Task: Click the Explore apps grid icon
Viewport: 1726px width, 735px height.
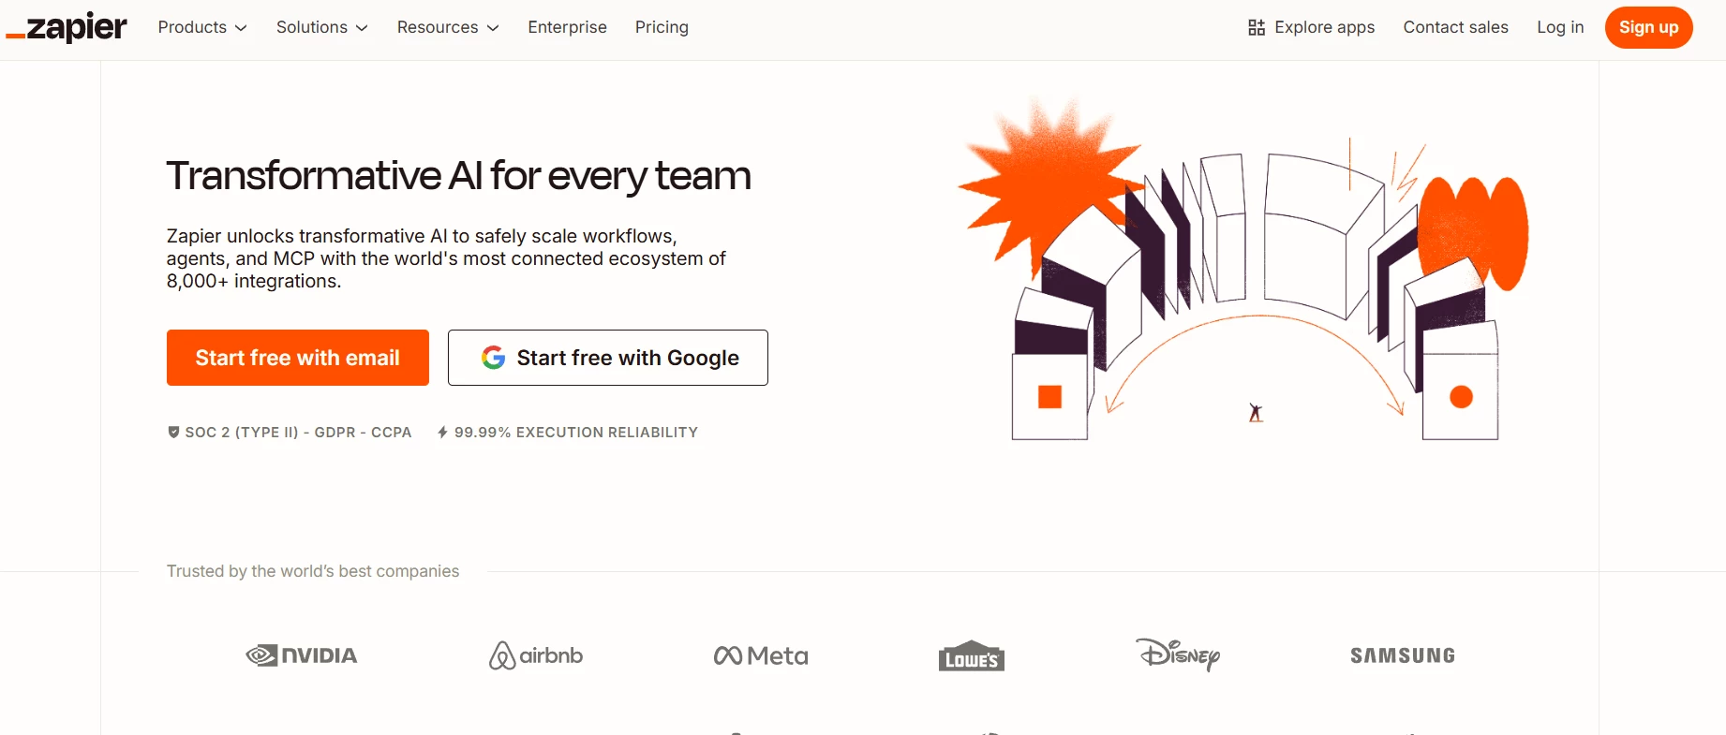Action: (1257, 27)
